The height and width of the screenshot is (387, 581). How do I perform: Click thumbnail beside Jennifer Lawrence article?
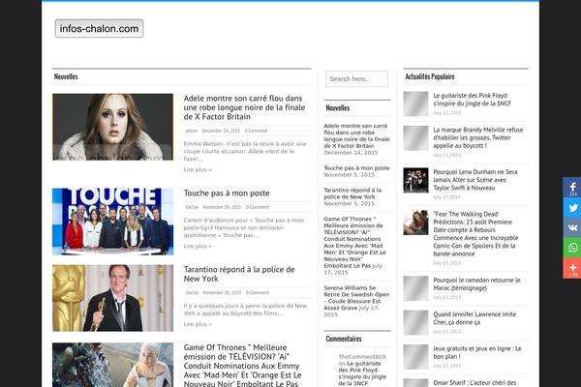[x=415, y=322]
